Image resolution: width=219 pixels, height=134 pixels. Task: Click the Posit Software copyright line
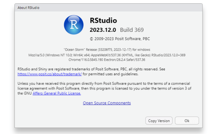pyautogui.click(x=120, y=39)
